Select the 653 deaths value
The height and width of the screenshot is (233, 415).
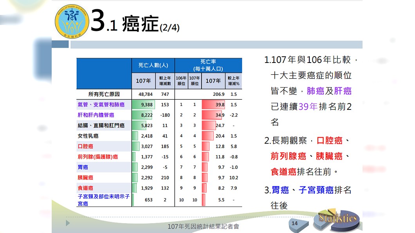[149, 200]
